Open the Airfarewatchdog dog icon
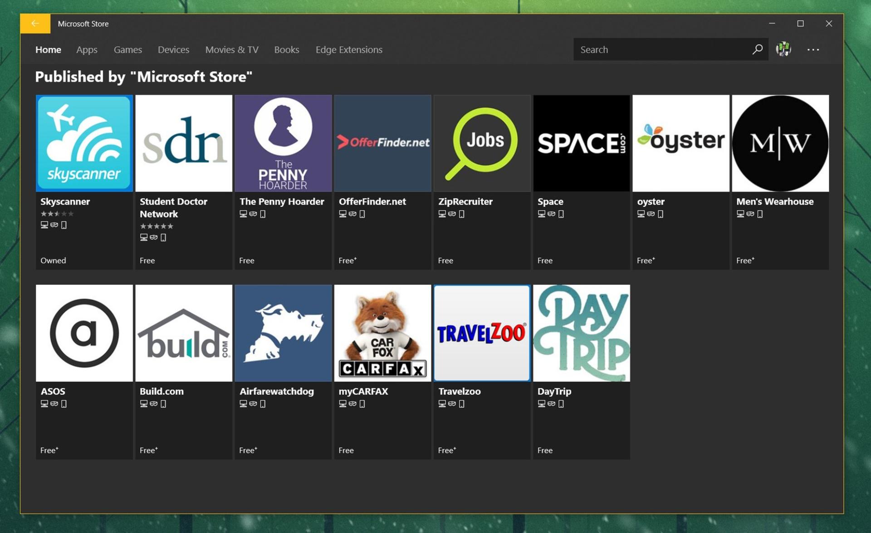871x533 pixels. tap(283, 333)
